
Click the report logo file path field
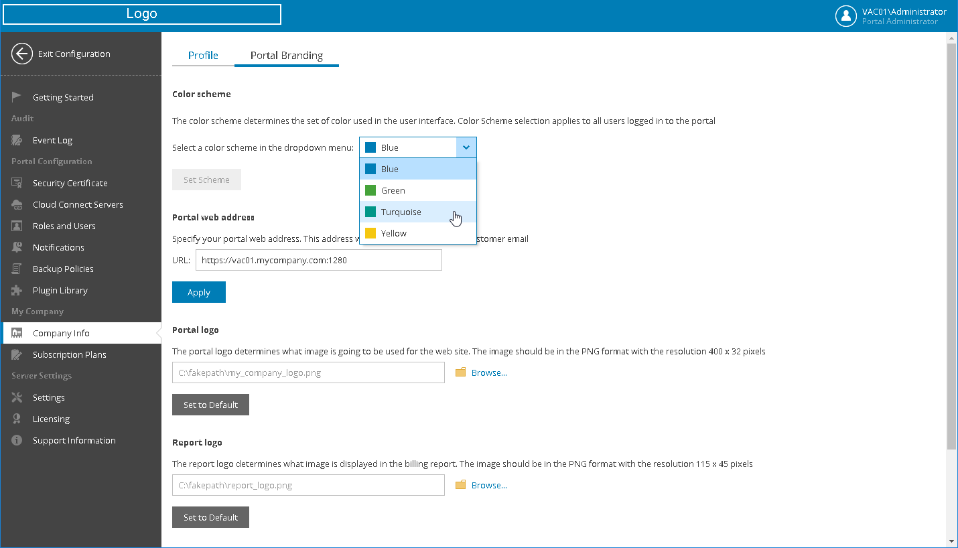point(308,485)
